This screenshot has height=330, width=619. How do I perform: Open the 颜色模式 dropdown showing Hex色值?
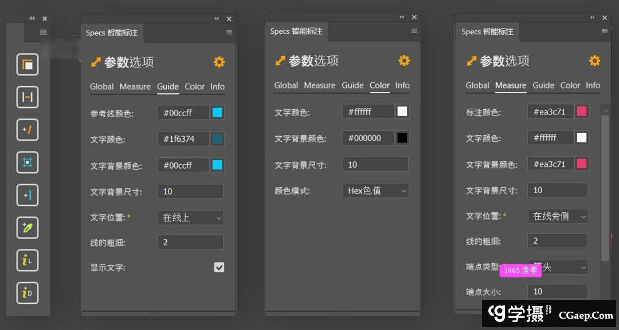point(375,190)
